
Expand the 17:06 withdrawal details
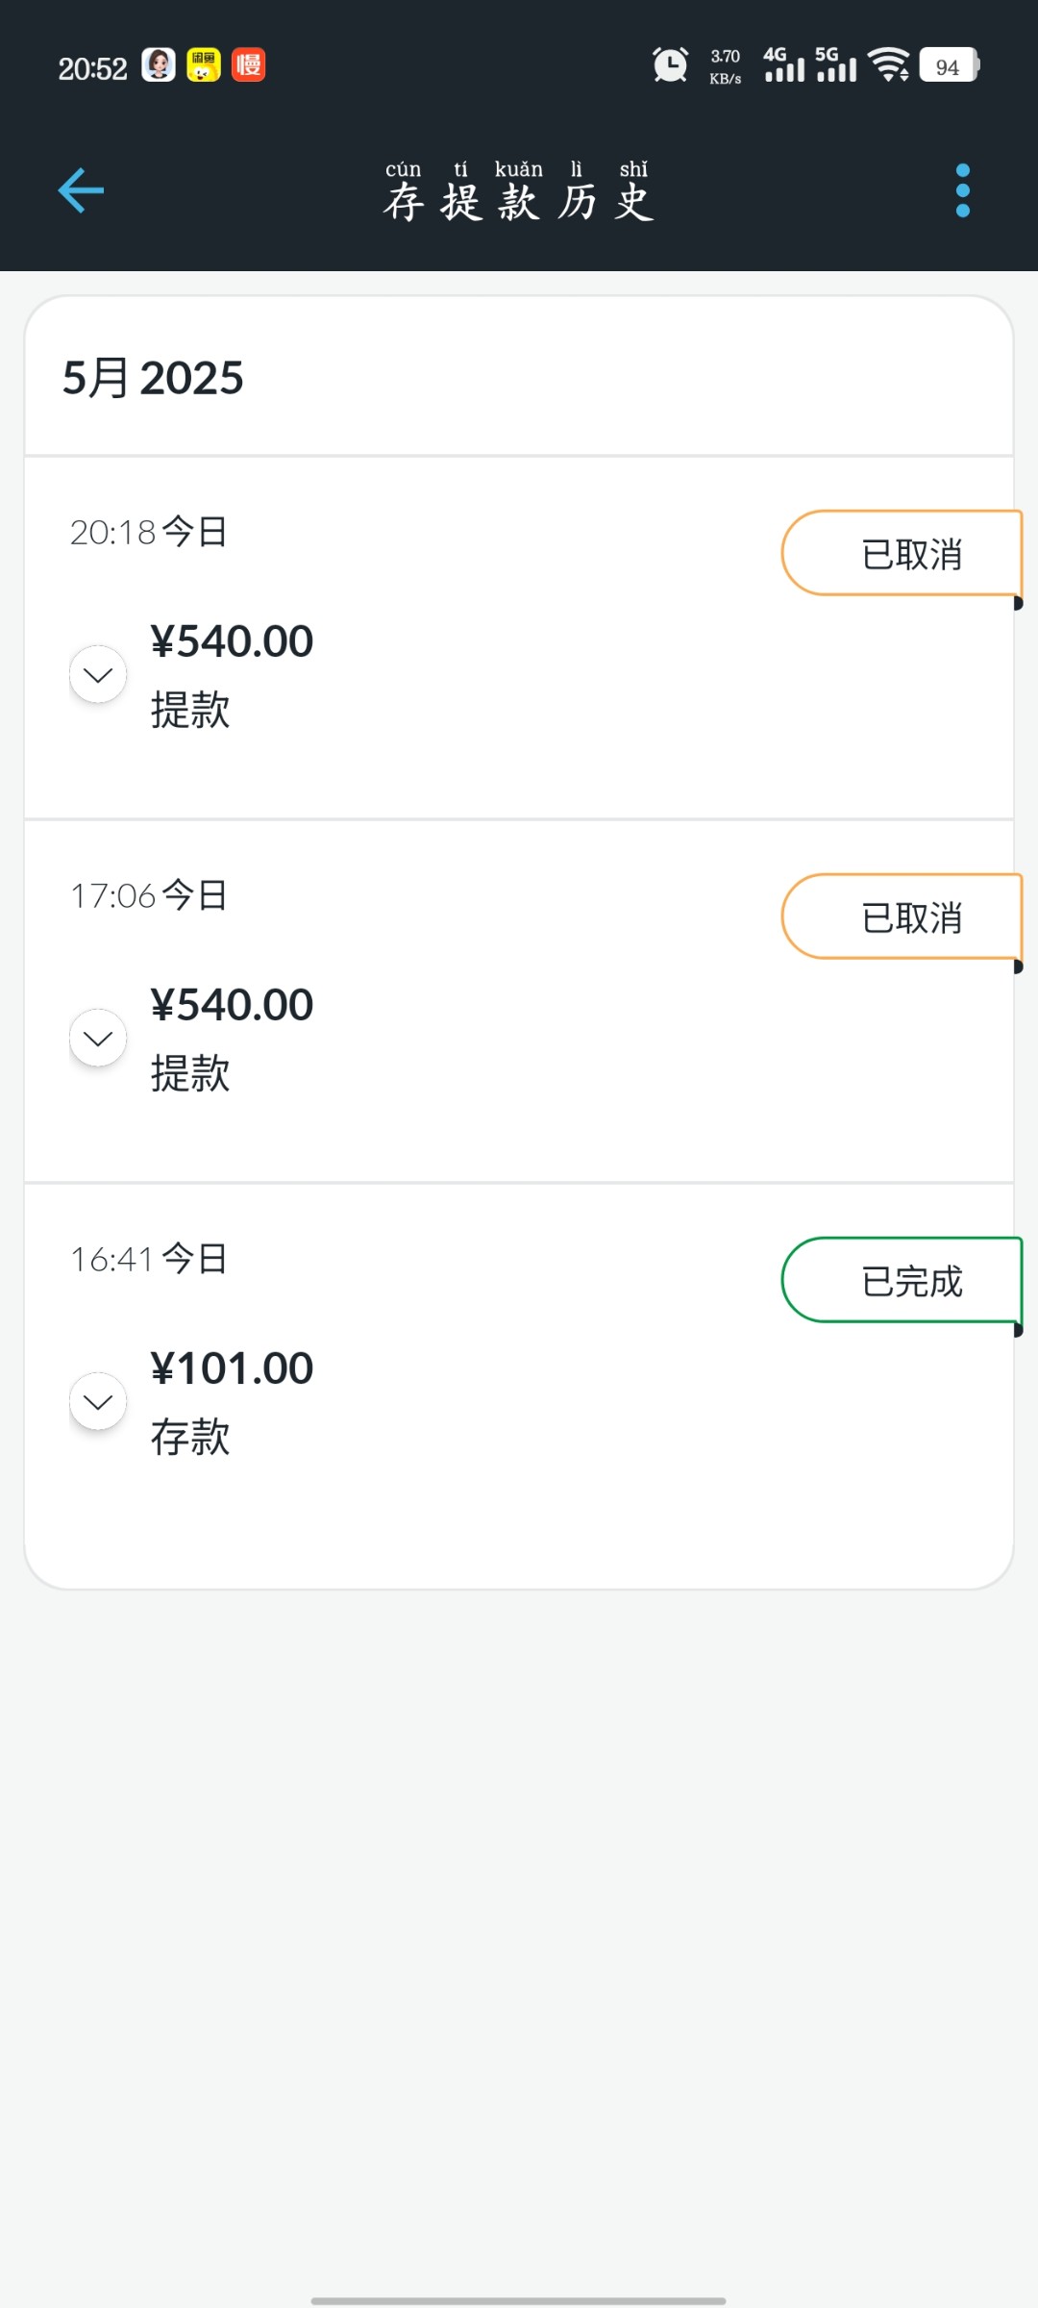pyautogui.click(x=98, y=1039)
